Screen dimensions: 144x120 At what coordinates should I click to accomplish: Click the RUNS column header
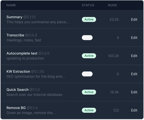112,5
